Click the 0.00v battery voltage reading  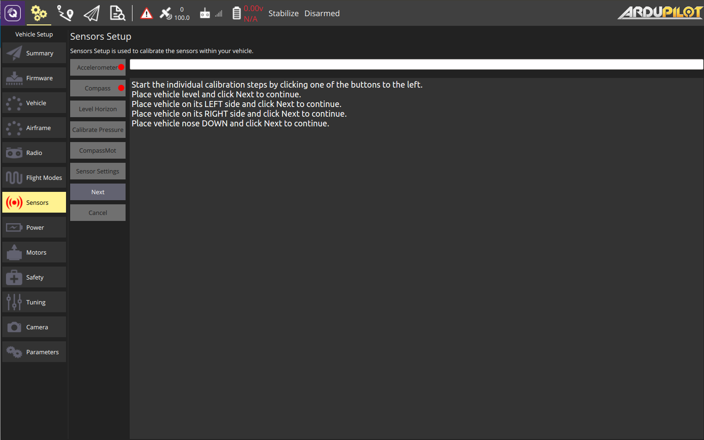253,8
